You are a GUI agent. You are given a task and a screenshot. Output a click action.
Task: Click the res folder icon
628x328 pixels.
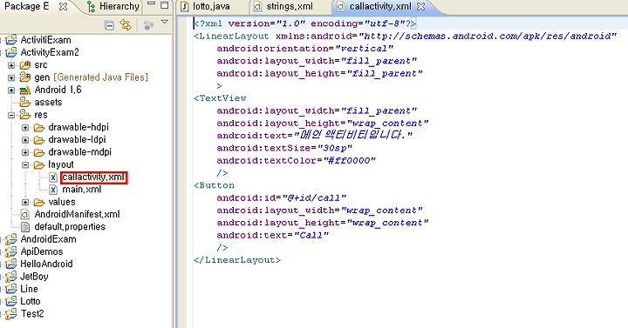coord(24,115)
